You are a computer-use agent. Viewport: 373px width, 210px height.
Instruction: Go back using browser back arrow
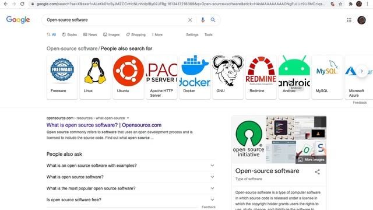[6, 4]
